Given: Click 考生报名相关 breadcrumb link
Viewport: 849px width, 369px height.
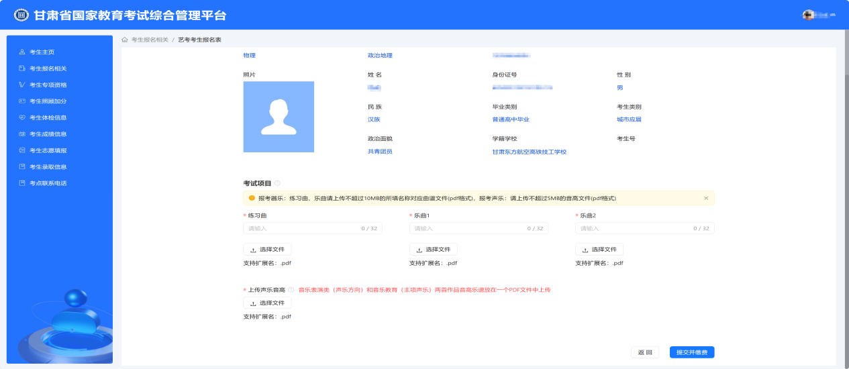Looking at the screenshot, I should [150, 40].
